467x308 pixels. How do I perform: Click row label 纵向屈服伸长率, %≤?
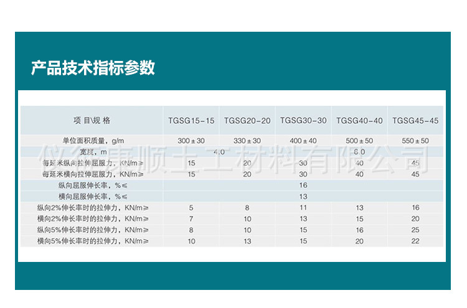(x=93, y=185)
